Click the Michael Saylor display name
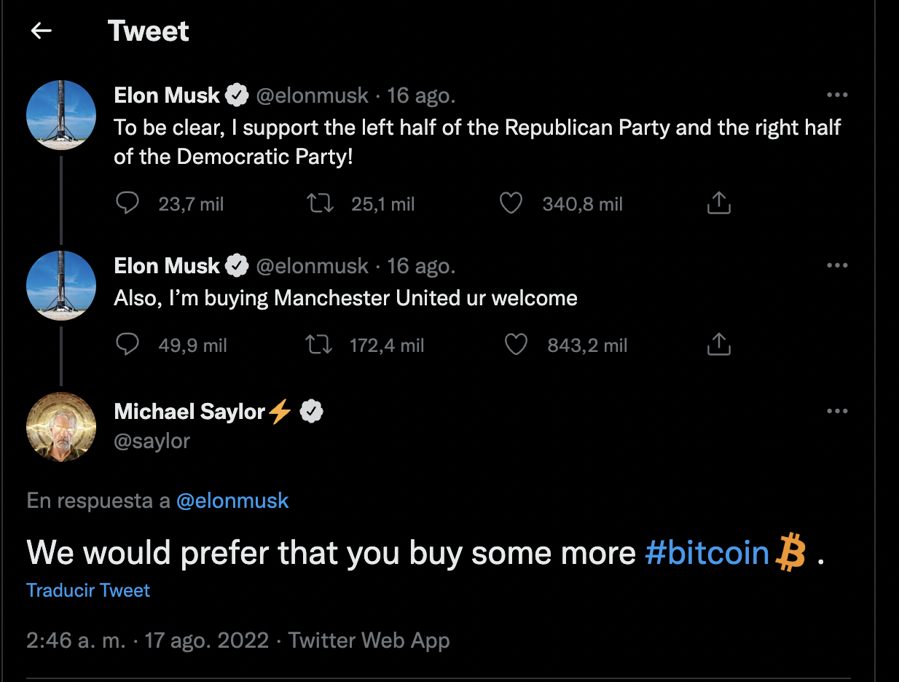899x682 pixels. 189,412
